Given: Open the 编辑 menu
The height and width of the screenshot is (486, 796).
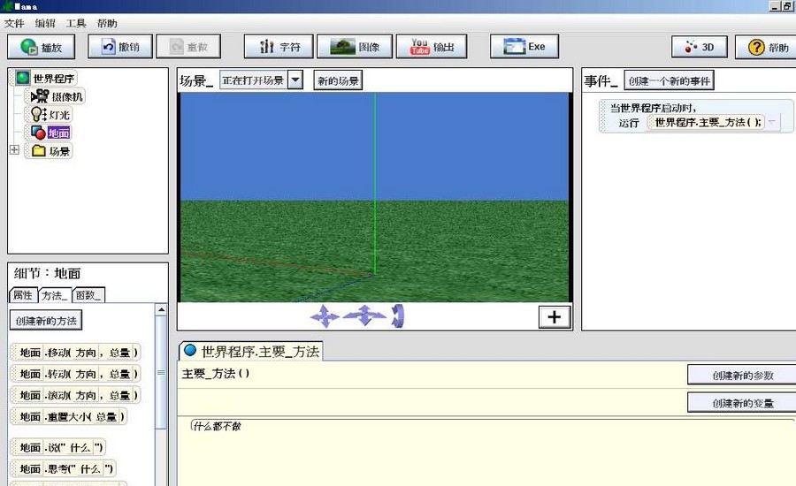Looking at the screenshot, I should pyautogui.click(x=45, y=23).
